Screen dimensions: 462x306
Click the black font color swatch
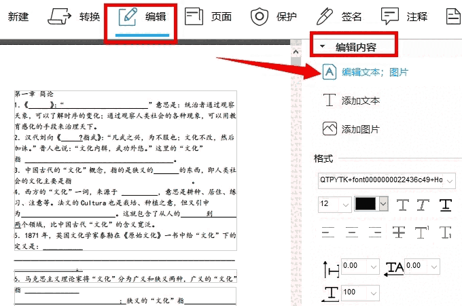coord(366,204)
